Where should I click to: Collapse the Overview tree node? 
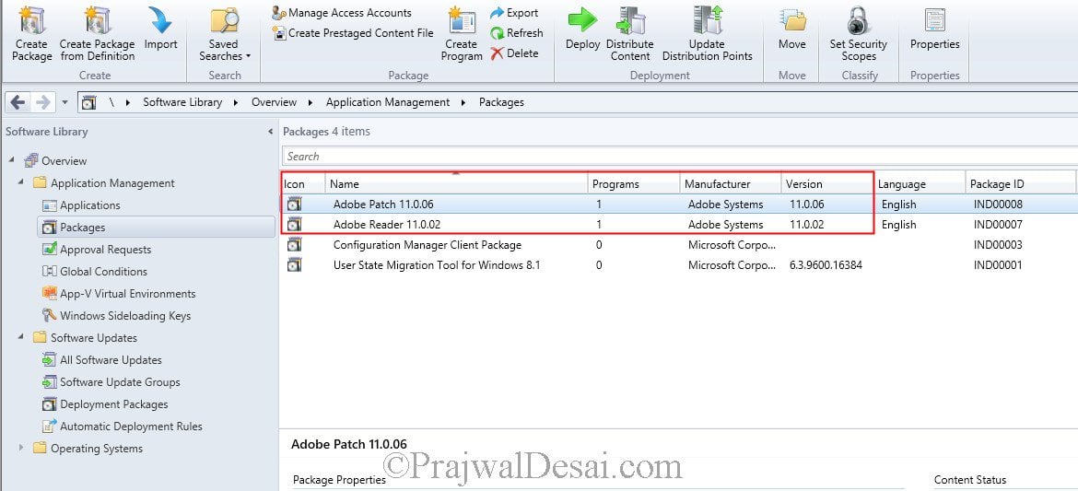point(12,160)
